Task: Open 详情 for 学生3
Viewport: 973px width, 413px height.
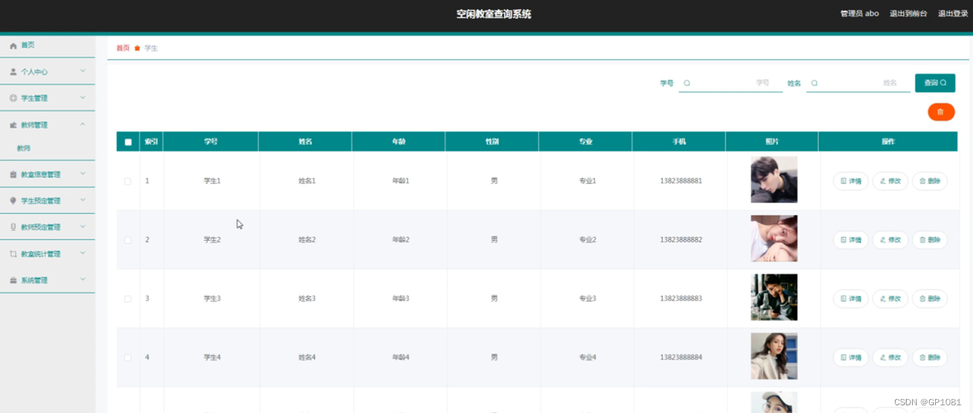Action: tap(851, 299)
